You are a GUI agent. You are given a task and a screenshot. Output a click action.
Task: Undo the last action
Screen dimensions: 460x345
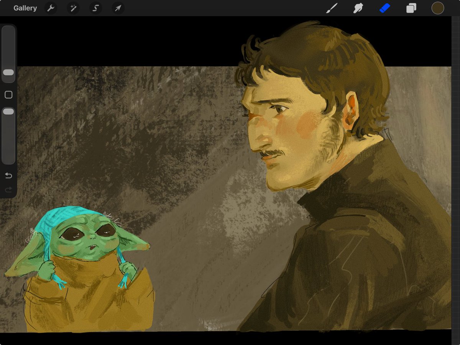(x=8, y=176)
